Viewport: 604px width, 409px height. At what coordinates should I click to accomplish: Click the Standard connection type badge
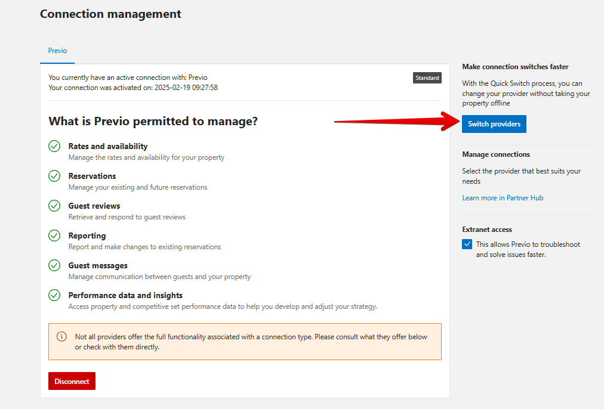[427, 78]
